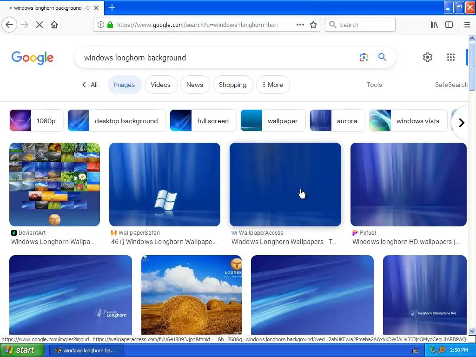Apply the 1080p suggestion chip
This screenshot has width=476, height=357.
(36, 121)
